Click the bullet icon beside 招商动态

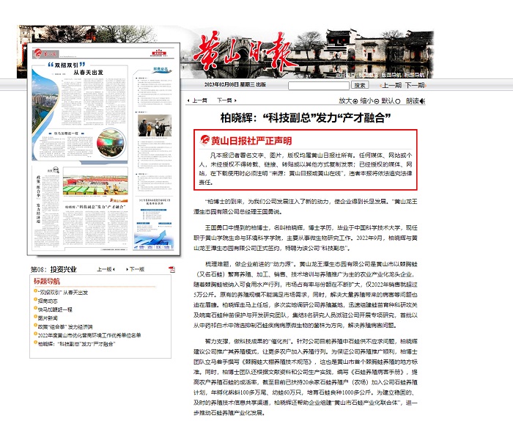tap(34, 301)
